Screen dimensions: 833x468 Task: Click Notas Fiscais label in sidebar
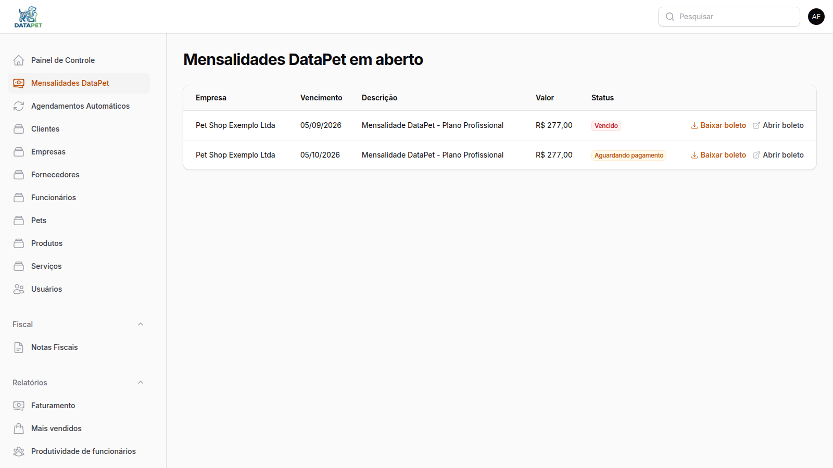point(54,347)
